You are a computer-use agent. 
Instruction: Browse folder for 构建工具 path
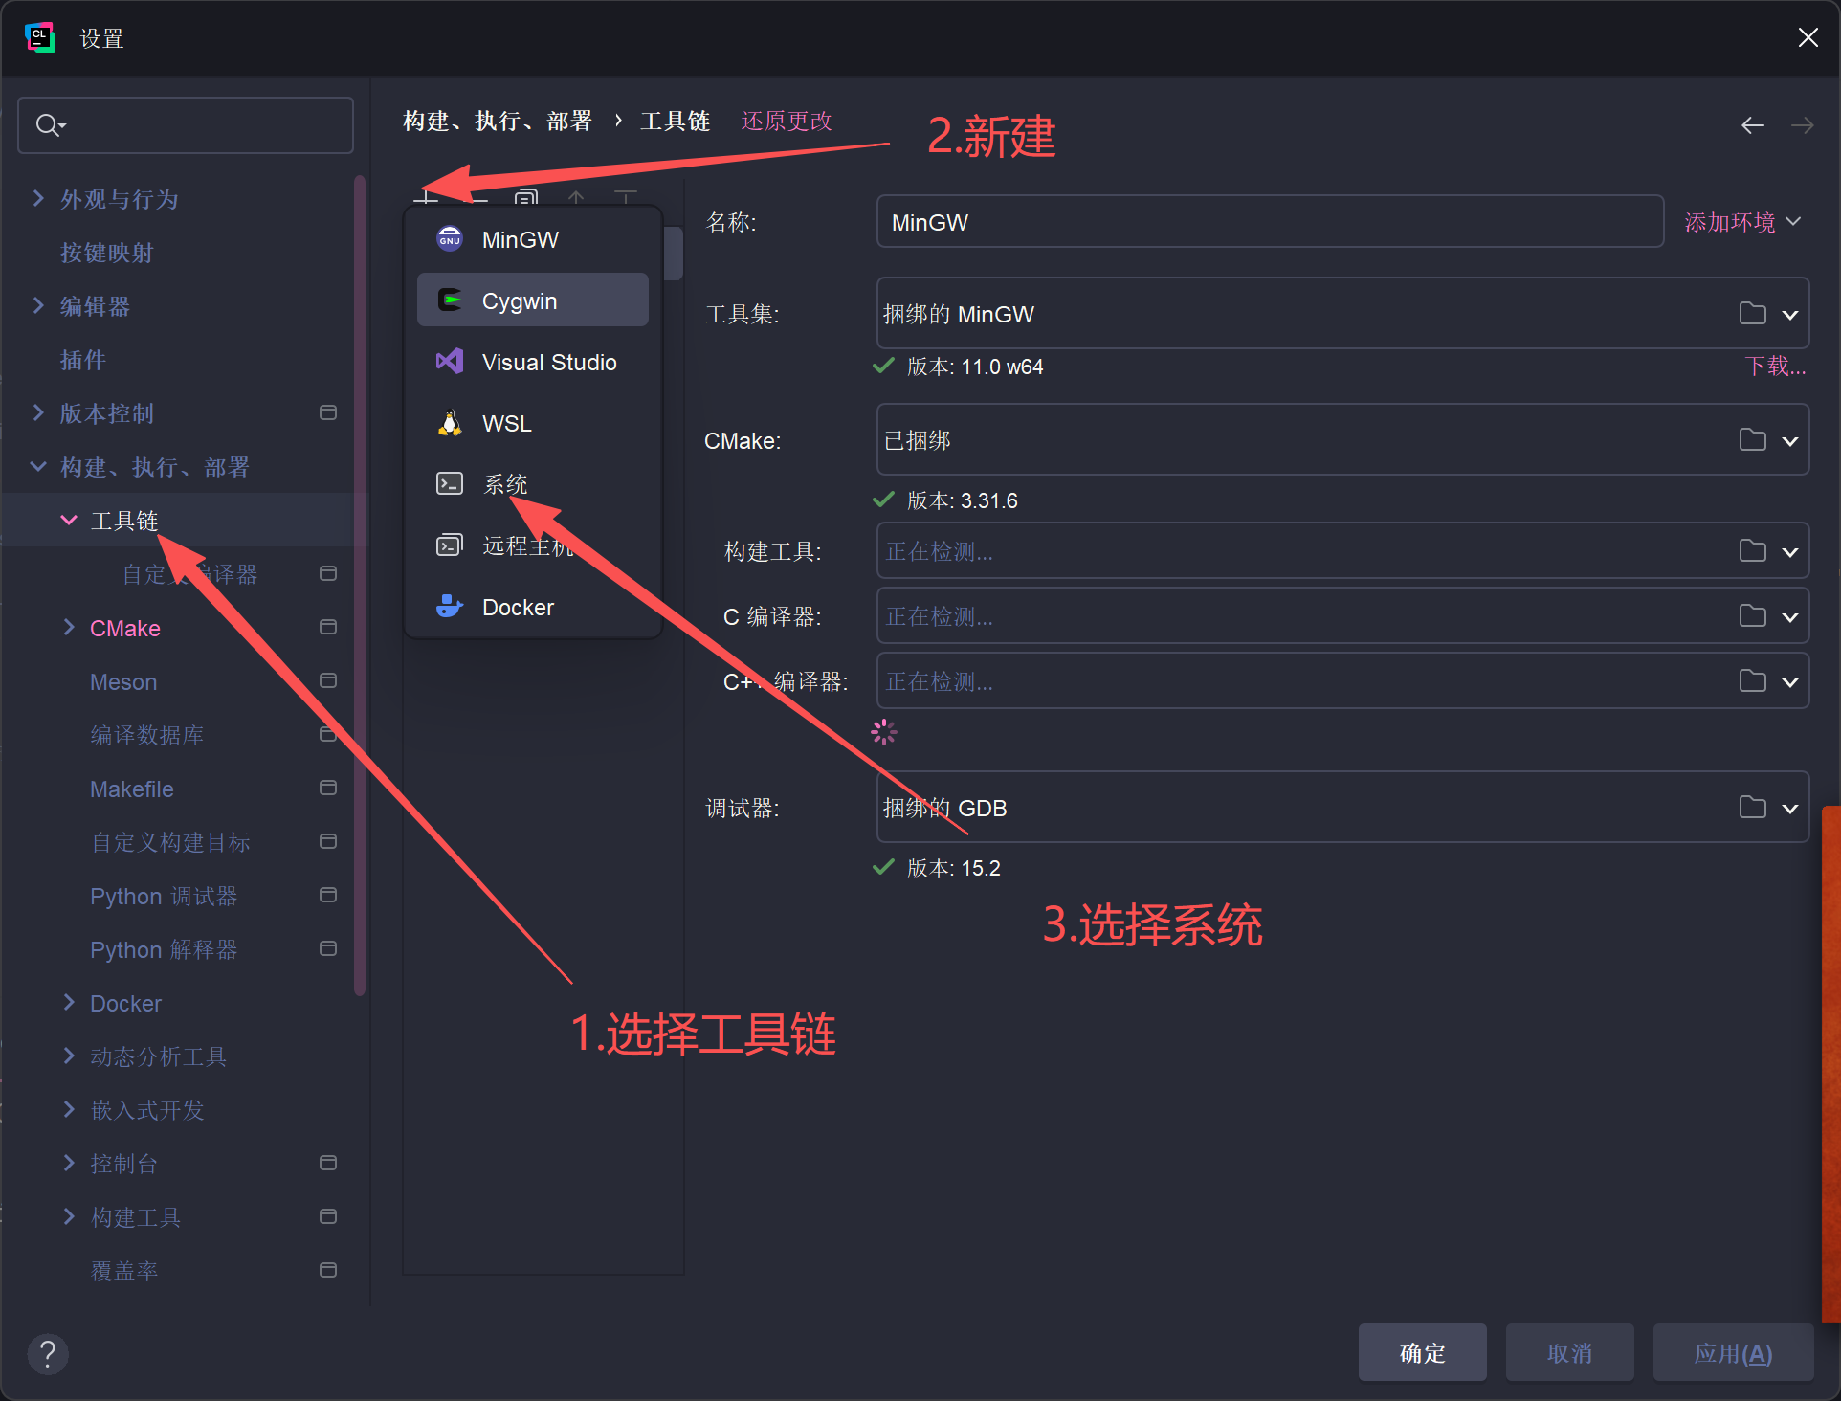click(1753, 550)
